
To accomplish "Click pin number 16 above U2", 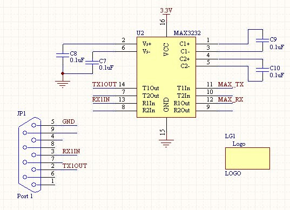I will 162,22.
